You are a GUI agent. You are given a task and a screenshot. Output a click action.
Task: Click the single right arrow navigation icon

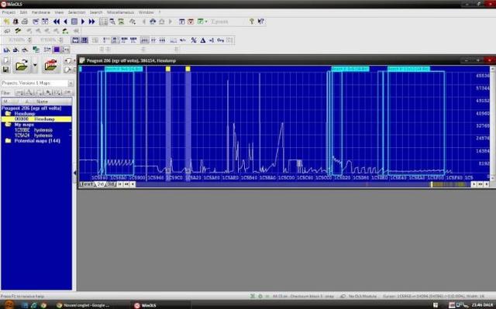tap(83, 22)
